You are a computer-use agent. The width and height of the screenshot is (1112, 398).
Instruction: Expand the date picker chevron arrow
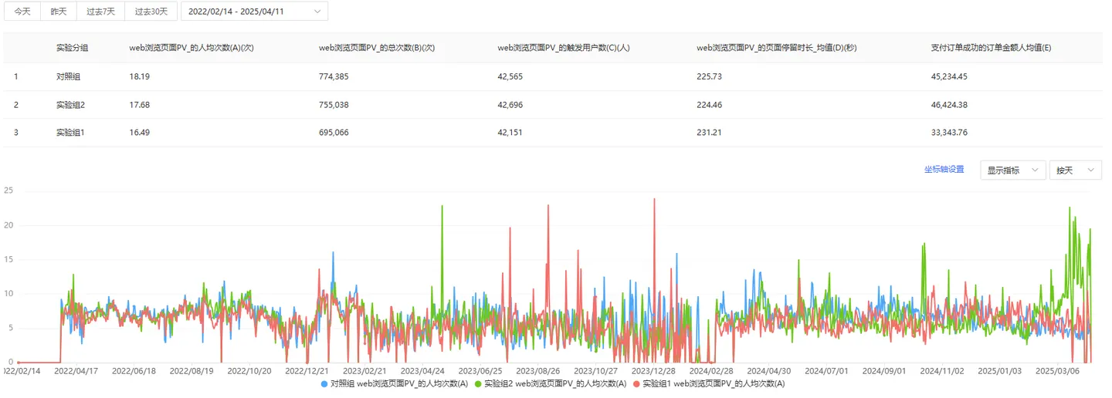click(317, 12)
